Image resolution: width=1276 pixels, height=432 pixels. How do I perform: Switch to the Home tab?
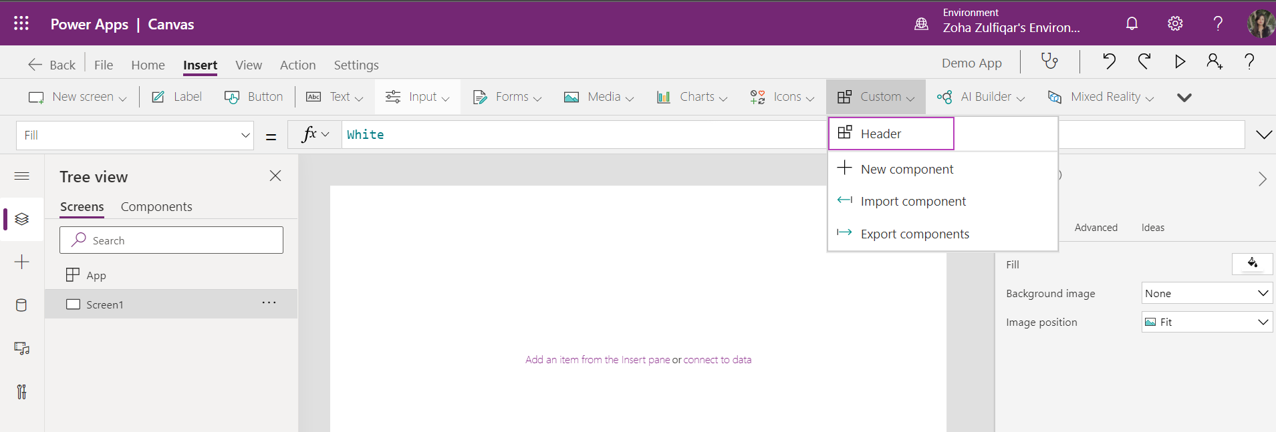coord(148,65)
